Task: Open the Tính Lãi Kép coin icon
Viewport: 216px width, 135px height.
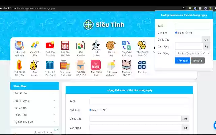Action: click(x=111, y=45)
